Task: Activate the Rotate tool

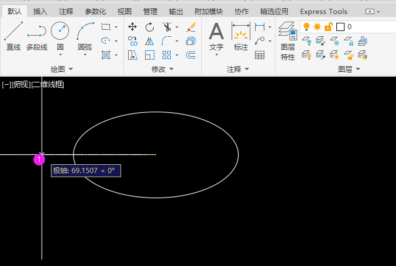Action: (x=150, y=27)
